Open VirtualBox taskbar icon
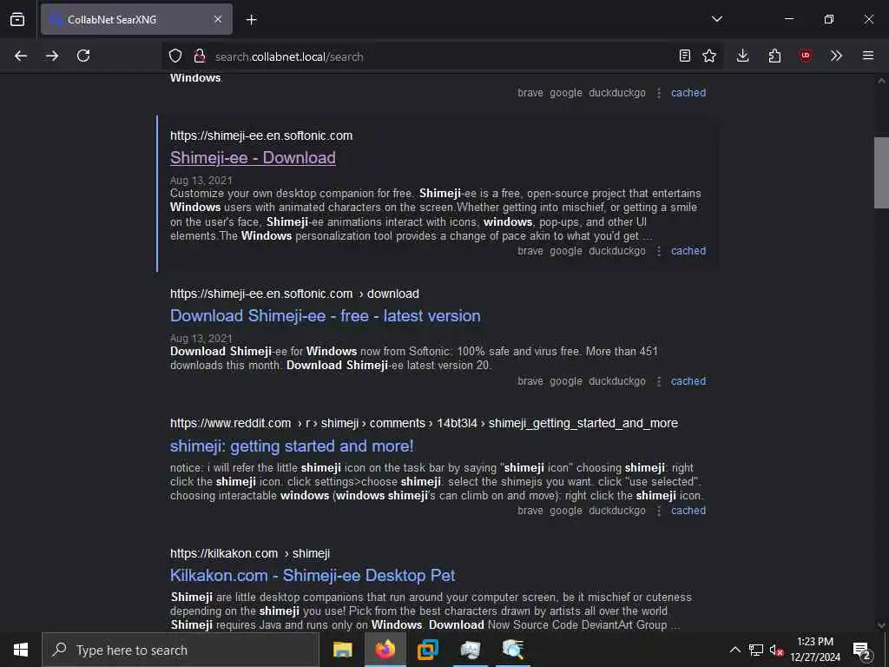This screenshot has height=667, width=889. pyautogui.click(x=427, y=650)
